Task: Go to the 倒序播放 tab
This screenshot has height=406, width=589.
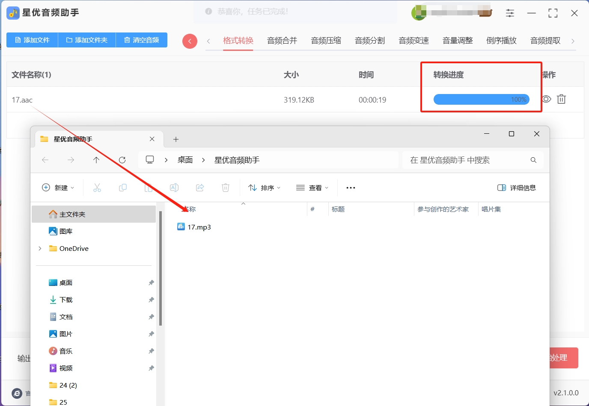Action: (501, 41)
